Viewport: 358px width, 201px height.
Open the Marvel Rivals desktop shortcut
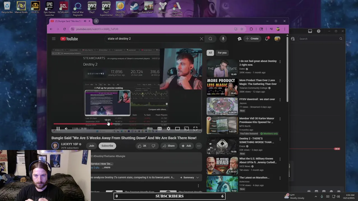(x=21, y=7)
